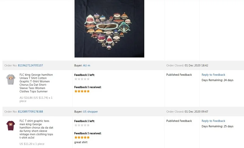
Task: Open order number 8119627124705107
Action: point(30,65)
